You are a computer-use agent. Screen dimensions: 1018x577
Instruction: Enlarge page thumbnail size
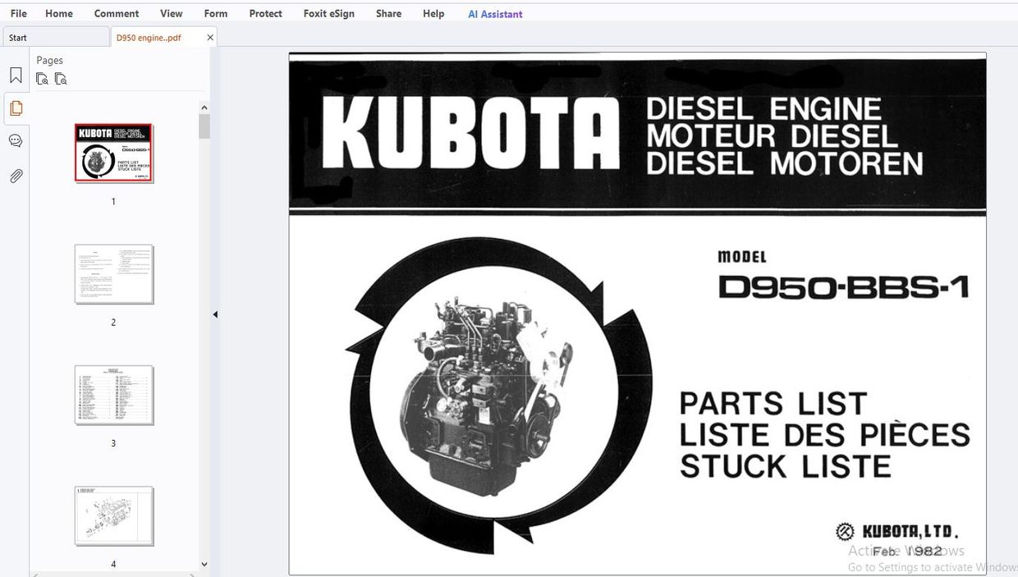coord(42,78)
